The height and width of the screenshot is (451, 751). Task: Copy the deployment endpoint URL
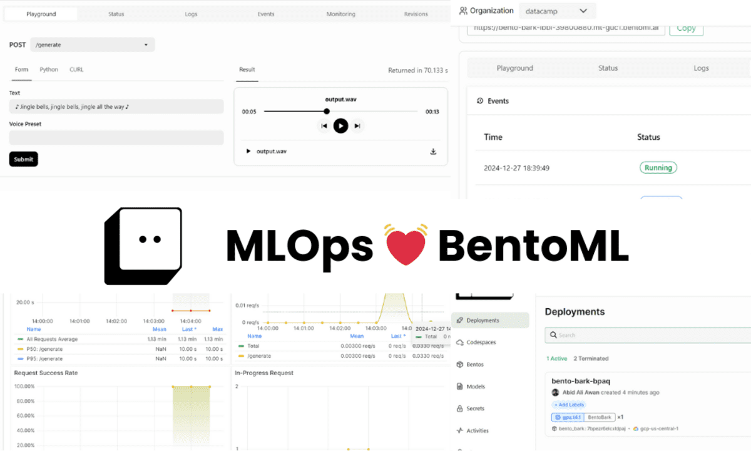686,28
